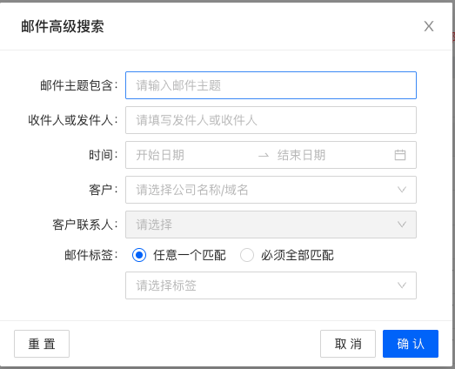Click the 必须全部匹配 label text
Screen dimensions: 455x369
tap(298, 256)
